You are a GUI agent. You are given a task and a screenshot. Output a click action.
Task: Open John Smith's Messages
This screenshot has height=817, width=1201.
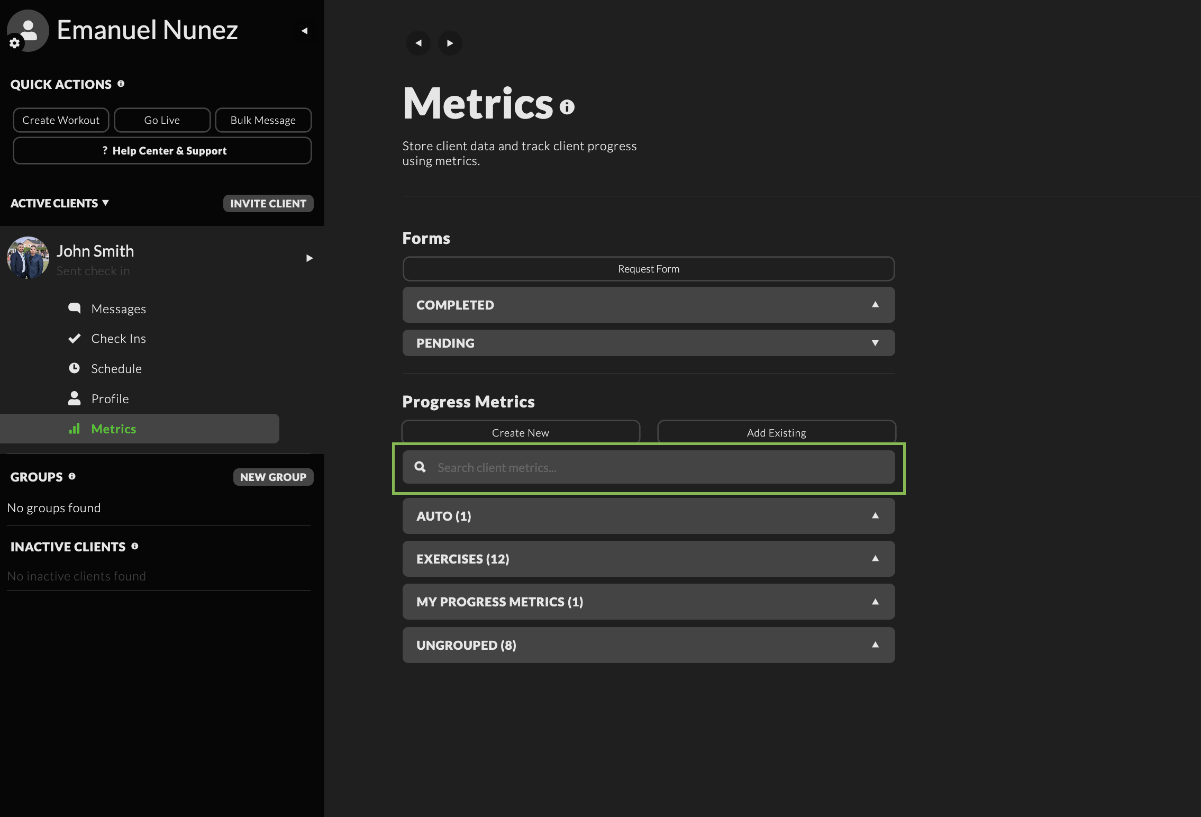click(x=118, y=309)
